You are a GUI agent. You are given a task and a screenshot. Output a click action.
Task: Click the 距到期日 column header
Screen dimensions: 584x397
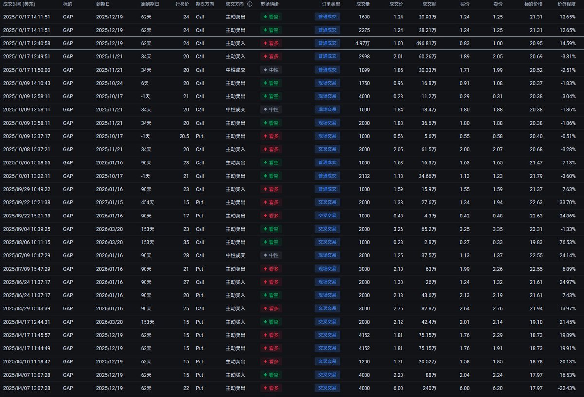coord(150,4)
